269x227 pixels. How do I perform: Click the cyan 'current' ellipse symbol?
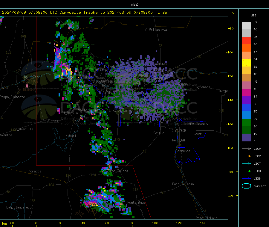tap(246, 186)
